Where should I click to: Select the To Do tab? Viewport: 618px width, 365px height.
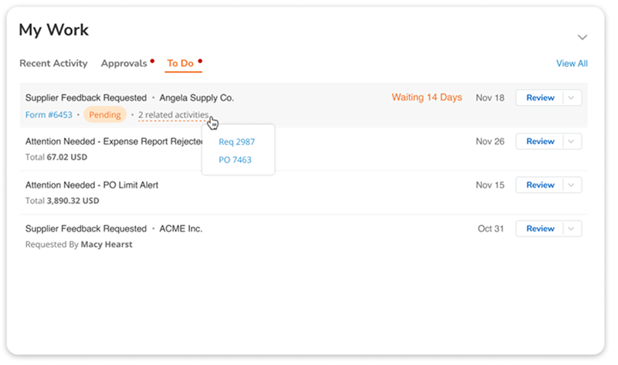(x=181, y=63)
